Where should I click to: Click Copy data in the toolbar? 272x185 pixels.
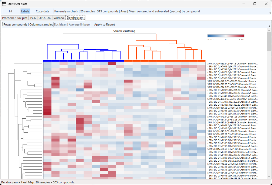(x=42, y=11)
